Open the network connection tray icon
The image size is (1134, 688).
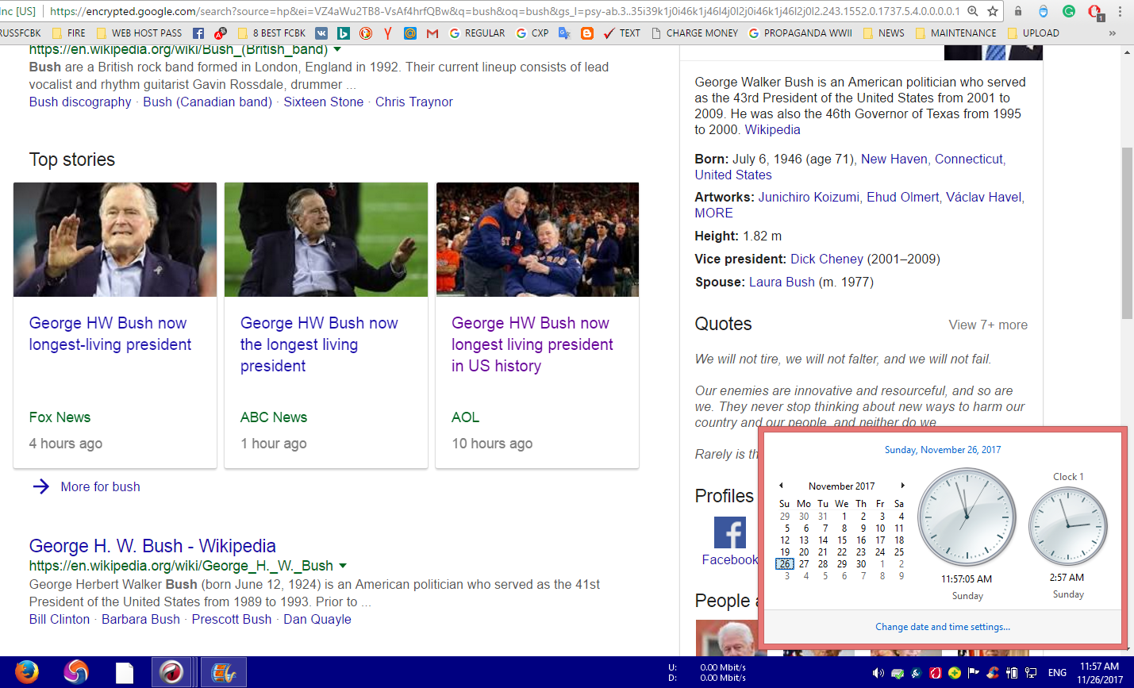point(1031,673)
